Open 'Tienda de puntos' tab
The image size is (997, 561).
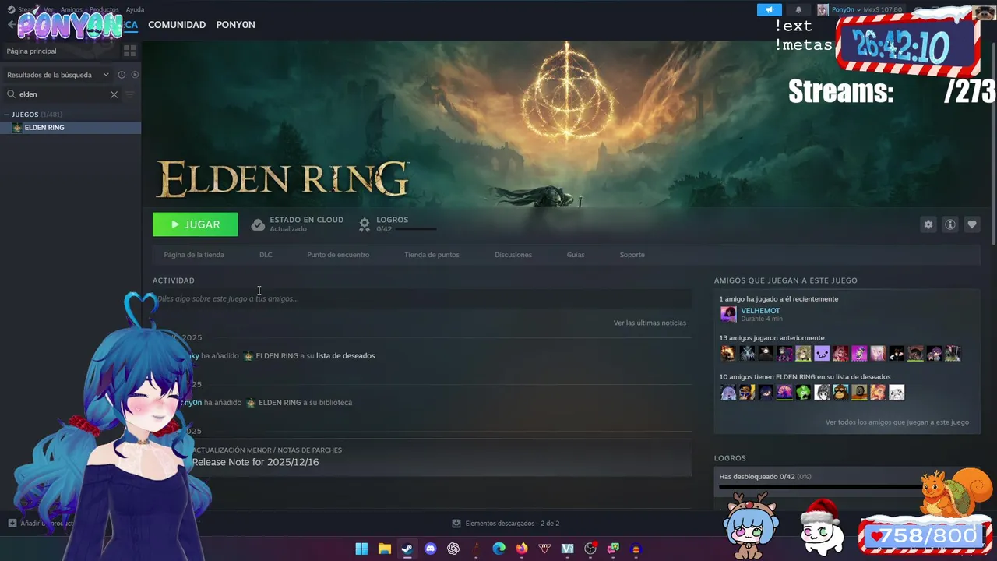tap(432, 255)
